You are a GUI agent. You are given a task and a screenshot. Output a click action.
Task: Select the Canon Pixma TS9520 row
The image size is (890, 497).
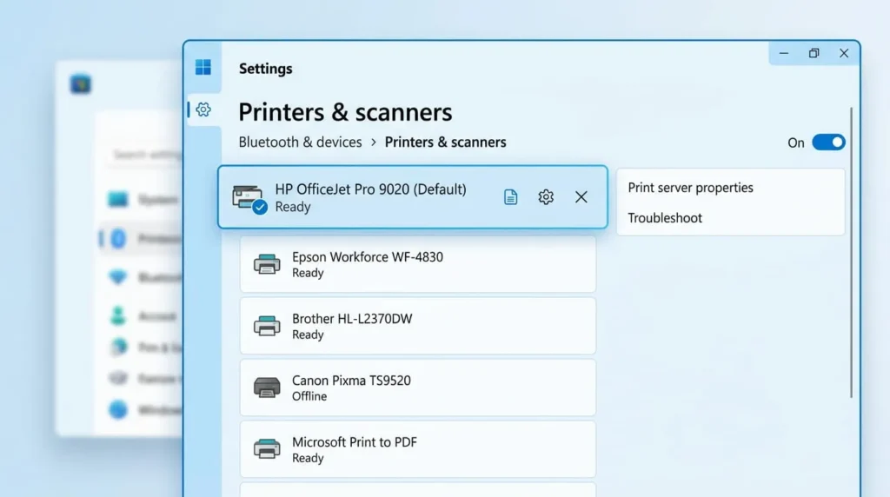coord(418,388)
